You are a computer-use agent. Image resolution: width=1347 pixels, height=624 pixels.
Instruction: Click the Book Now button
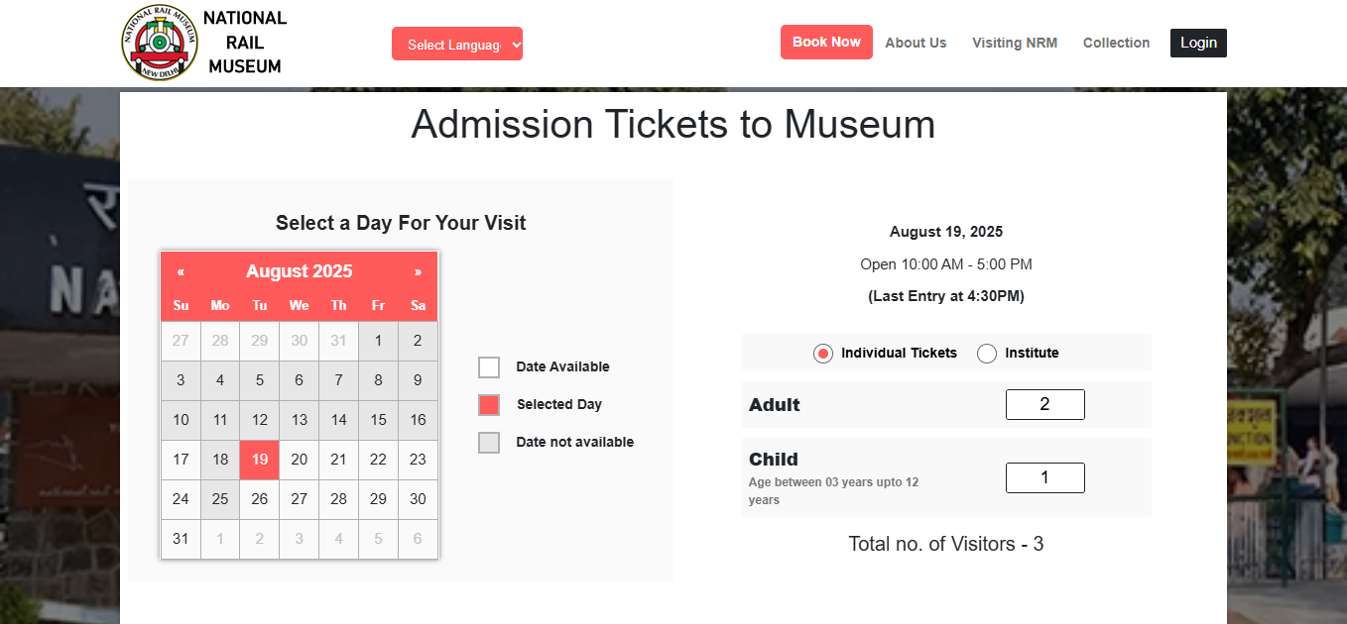click(x=826, y=42)
